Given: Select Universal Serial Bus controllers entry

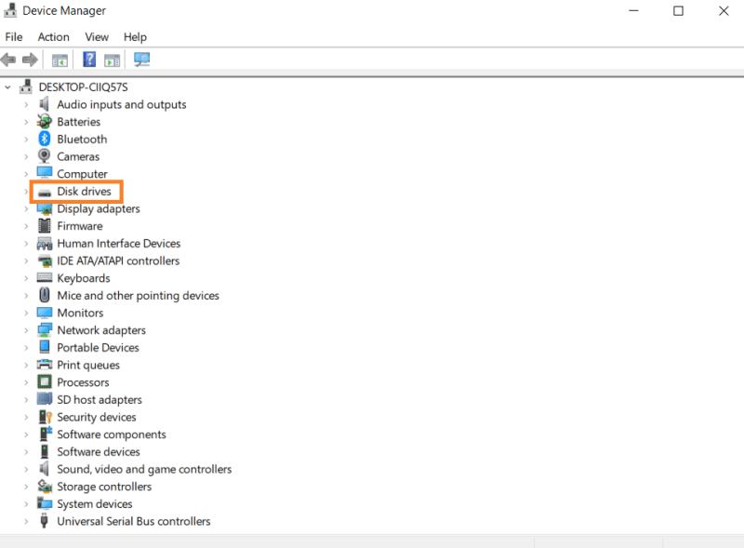Looking at the screenshot, I should click(x=132, y=521).
